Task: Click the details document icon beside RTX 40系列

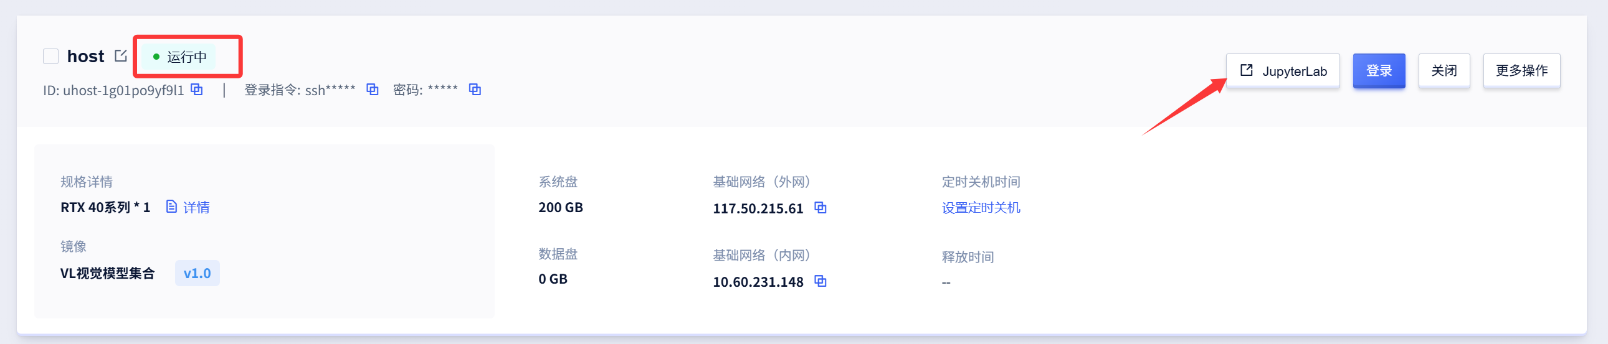Action: [x=172, y=207]
